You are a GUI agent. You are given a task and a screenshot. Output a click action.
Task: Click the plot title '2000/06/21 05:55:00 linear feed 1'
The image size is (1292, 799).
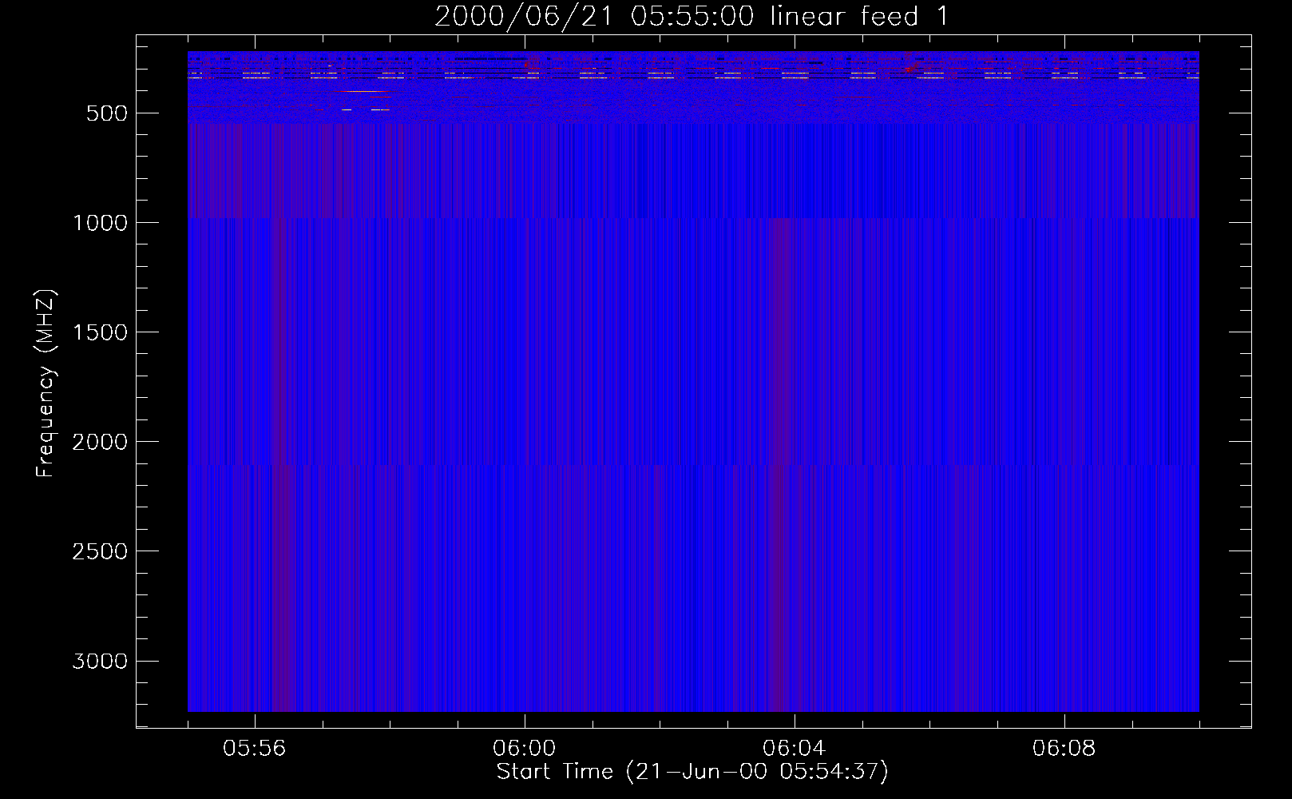[x=692, y=16]
